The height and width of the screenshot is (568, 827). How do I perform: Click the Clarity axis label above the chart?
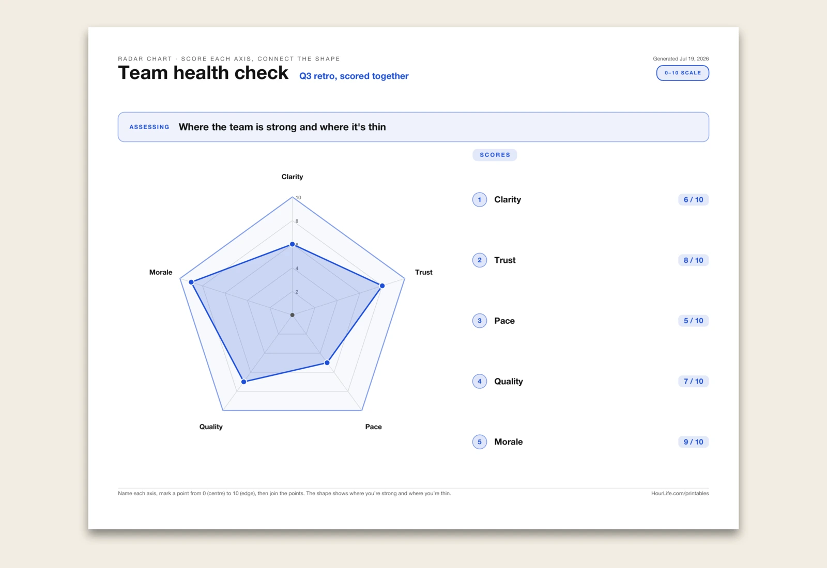pyautogui.click(x=292, y=177)
